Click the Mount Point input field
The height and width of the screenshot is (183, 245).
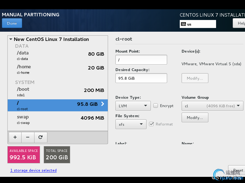coord(141,60)
